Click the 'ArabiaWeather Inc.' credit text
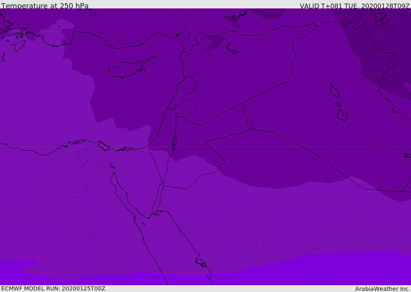 [383, 289]
